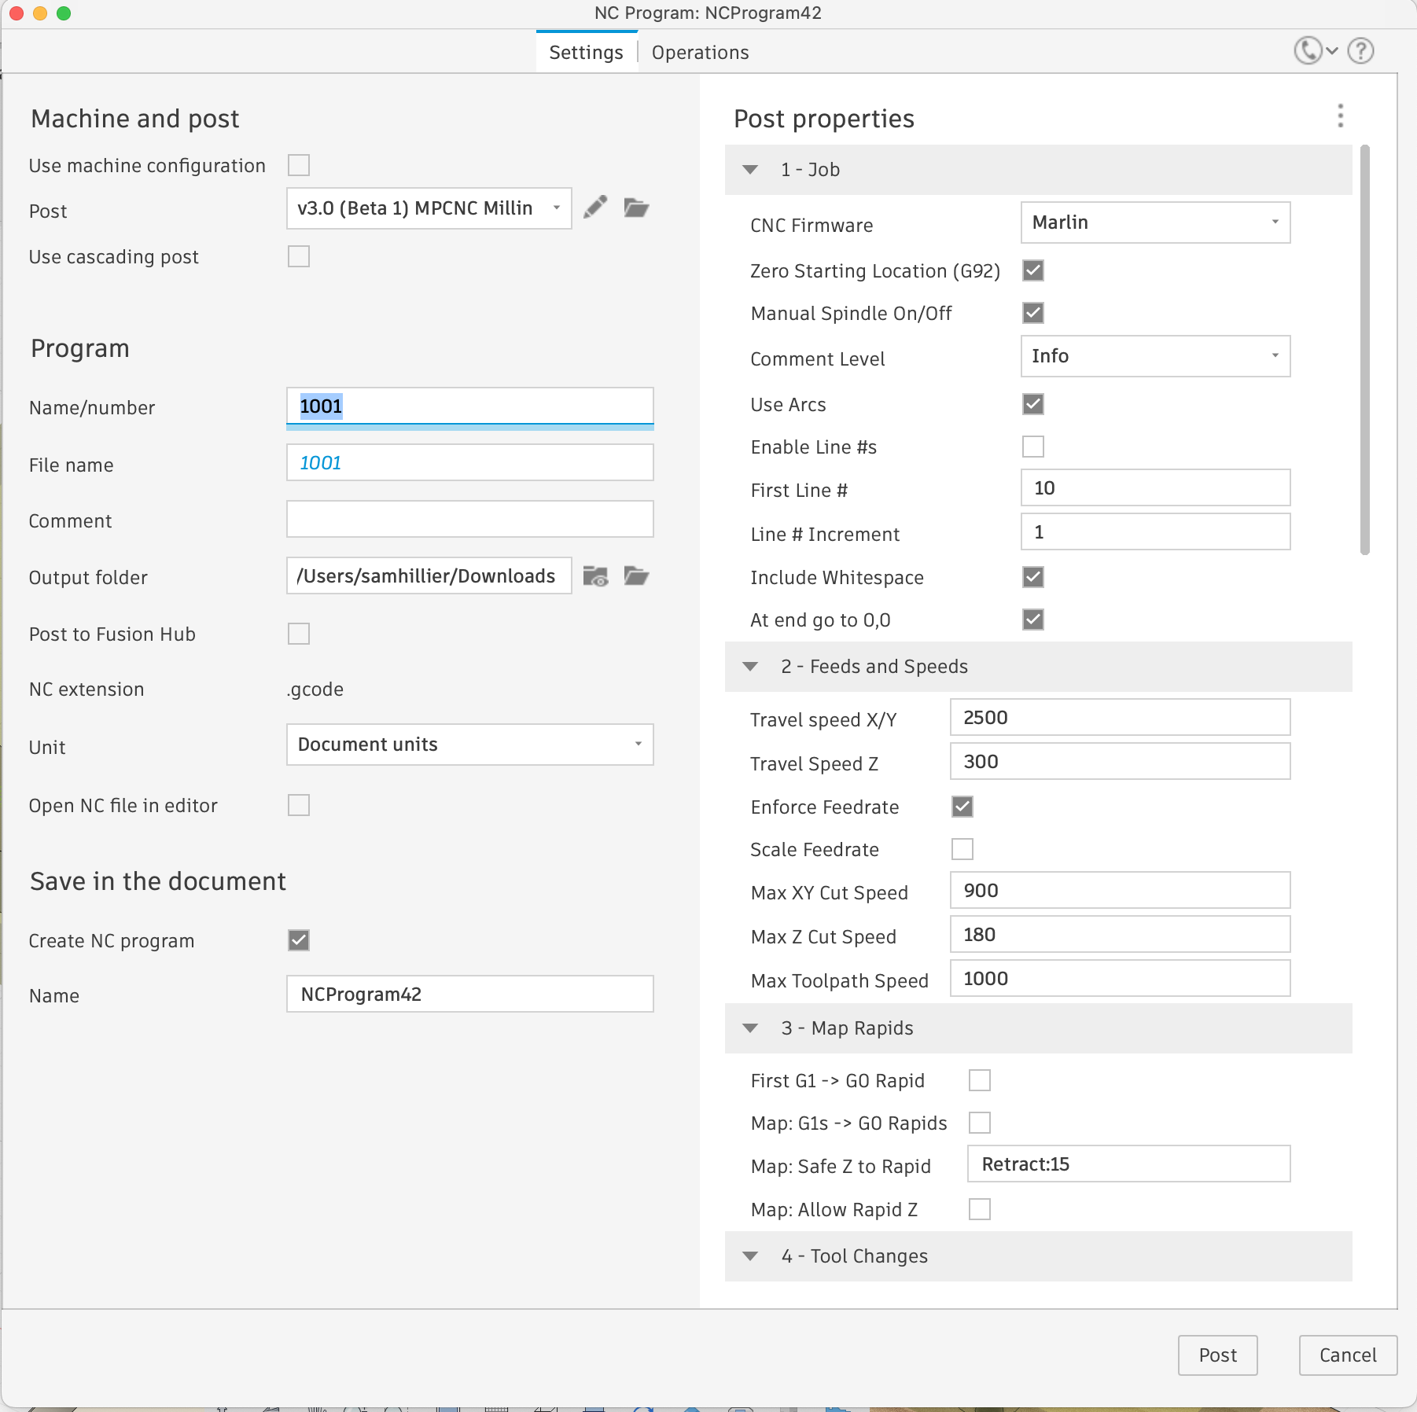Image resolution: width=1417 pixels, height=1412 pixels.
Task: Browse for output folder with folder icon
Action: tap(636, 576)
